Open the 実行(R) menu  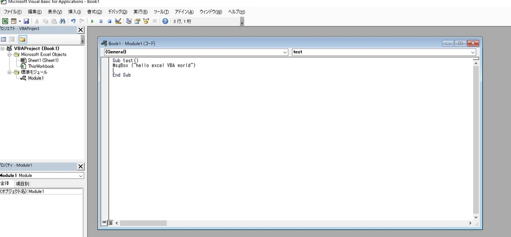tap(141, 12)
